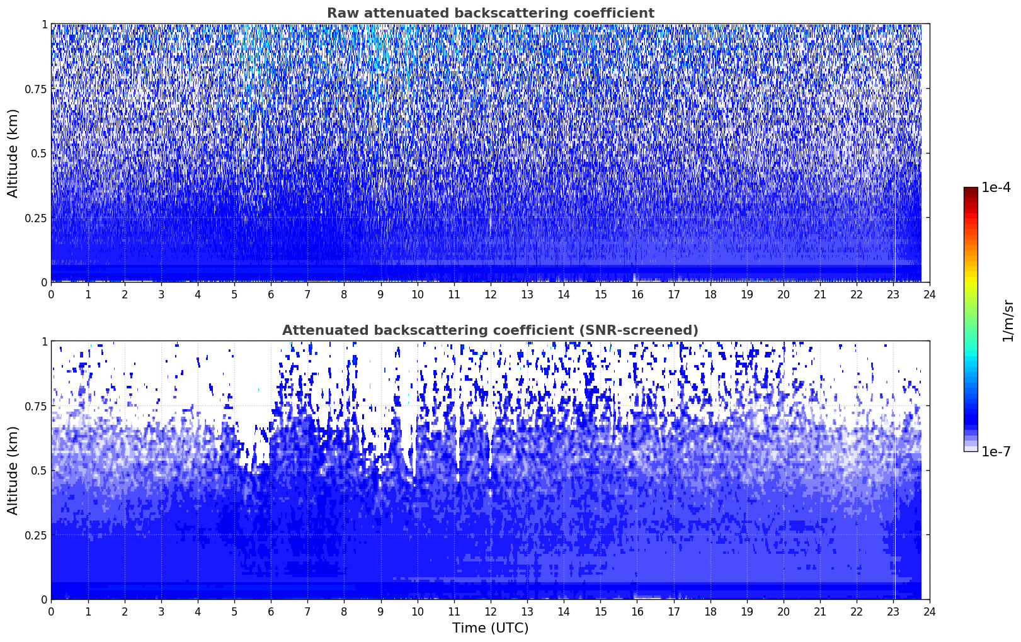The height and width of the screenshot is (642, 1021).
Task: Select hour 20 tick under the SNR-screened plot
Action: click(x=783, y=612)
